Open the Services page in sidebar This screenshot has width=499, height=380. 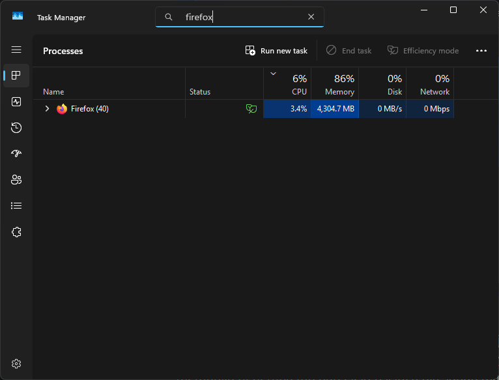(x=16, y=232)
